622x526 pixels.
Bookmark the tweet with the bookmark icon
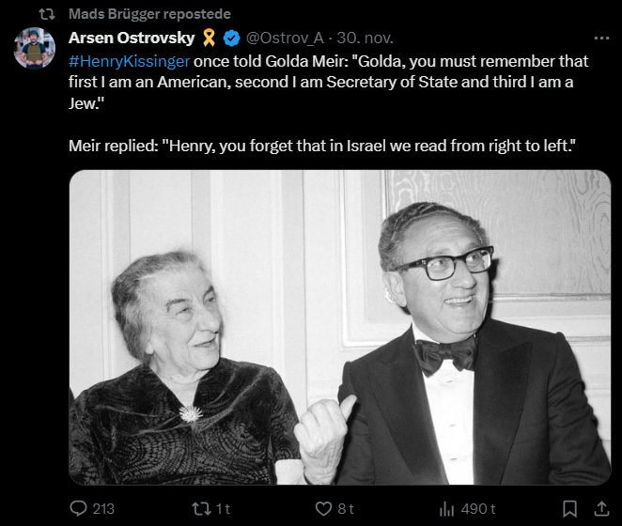569,508
